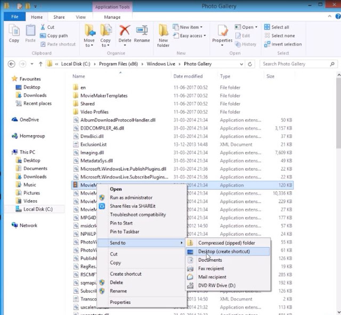Sort by the Size column header
Viewport: 341px width, 315px height.
pyautogui.click(x=270, y=76)
